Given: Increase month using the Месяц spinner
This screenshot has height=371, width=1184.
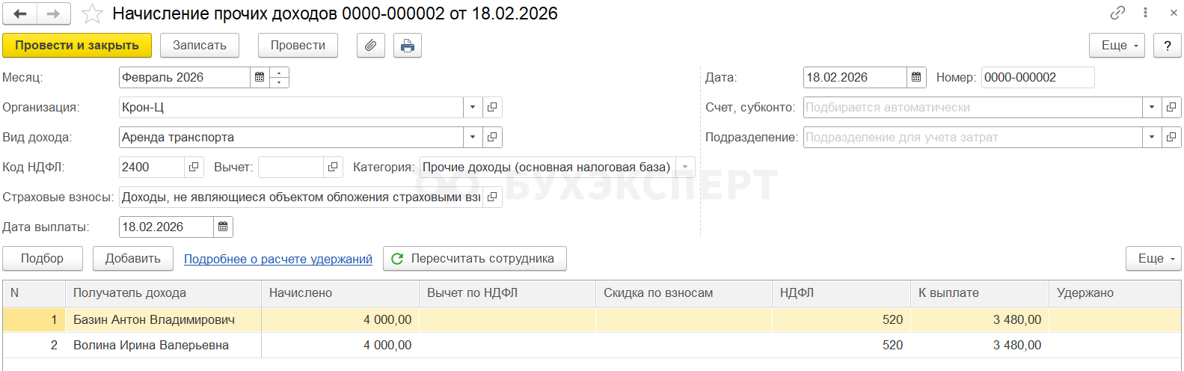Looking at the screenshot, I should click(279, 73).
